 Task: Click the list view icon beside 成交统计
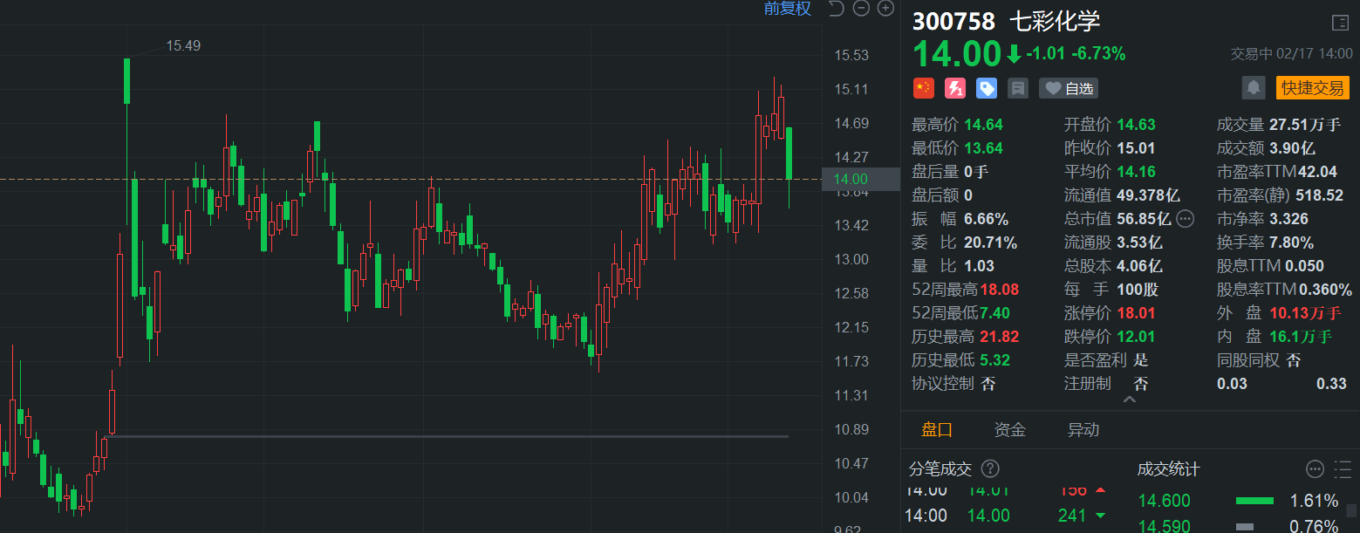pyautogui.click(x=1343, y=469)
